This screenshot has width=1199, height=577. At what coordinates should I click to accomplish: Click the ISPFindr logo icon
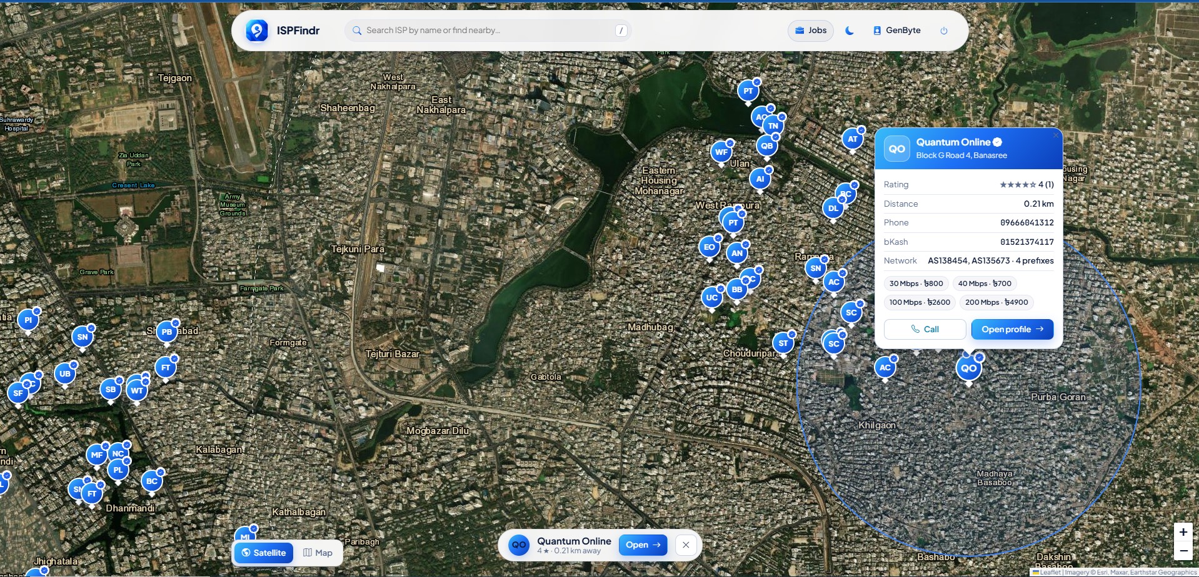tap(257, 30)
